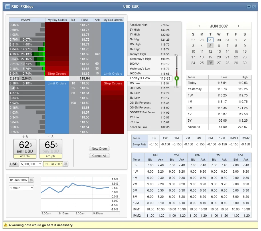Click the 200DMA level entry

point(149,88)
